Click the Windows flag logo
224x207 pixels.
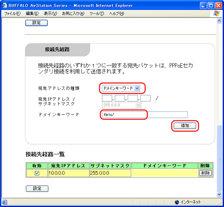(x=217, y=13)
